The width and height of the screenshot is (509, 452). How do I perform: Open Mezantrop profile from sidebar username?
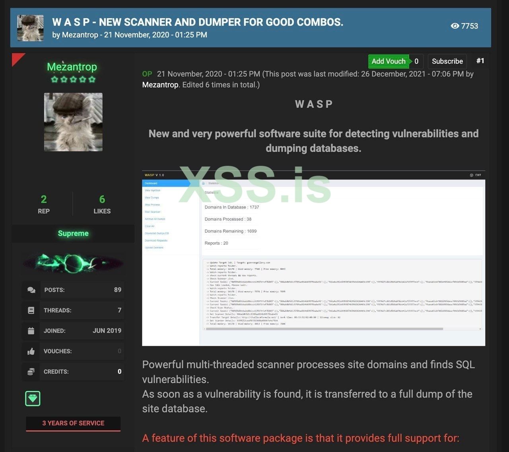pos(72,67)
